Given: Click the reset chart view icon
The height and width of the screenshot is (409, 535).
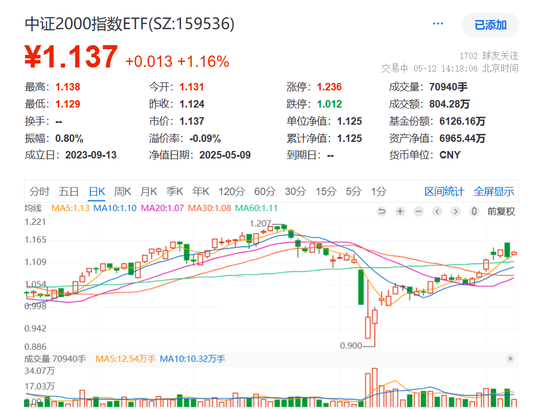Looking at the screenshot, I should 381,212.
